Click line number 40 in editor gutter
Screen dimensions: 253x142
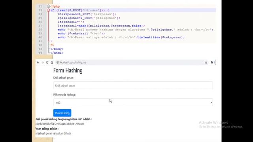point(40,37)
